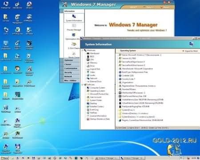Switch to the Misc. Utilities section
The height and width of the screenshot is (160, 200).
(x=70, y=80)
